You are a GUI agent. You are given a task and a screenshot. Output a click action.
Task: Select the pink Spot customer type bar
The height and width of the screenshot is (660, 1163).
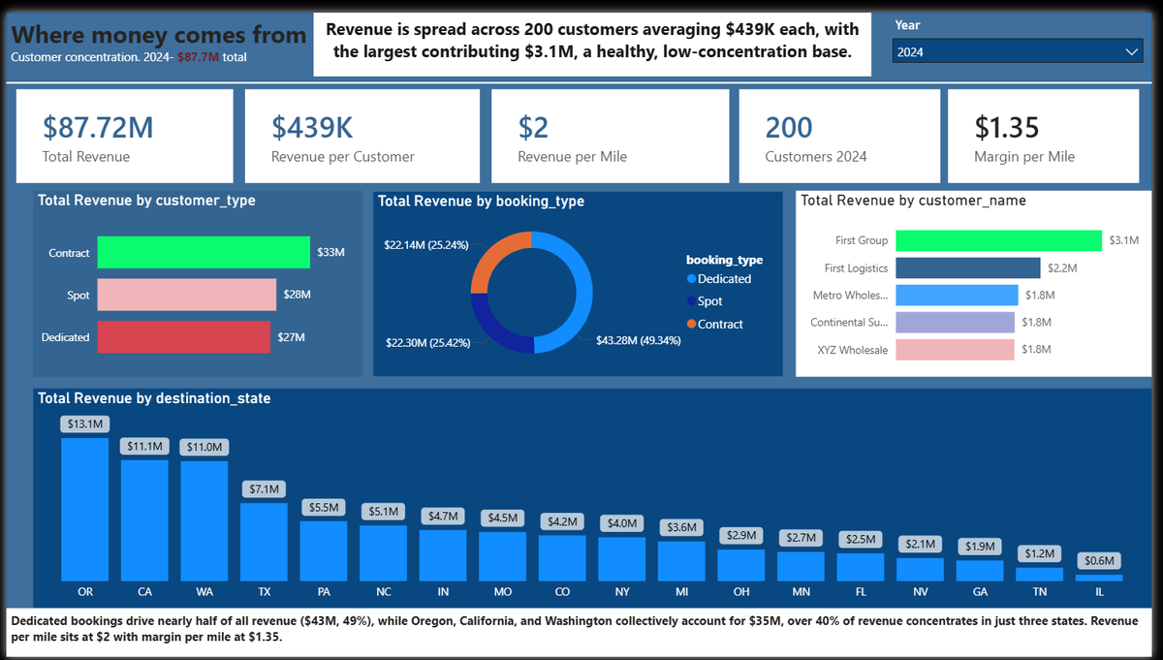click(187, 296)
